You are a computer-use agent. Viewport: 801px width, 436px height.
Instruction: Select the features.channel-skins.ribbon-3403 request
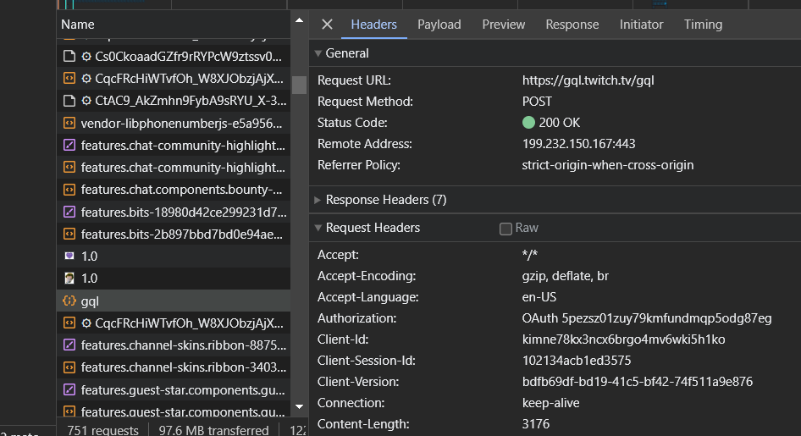[x=184, y=367]
